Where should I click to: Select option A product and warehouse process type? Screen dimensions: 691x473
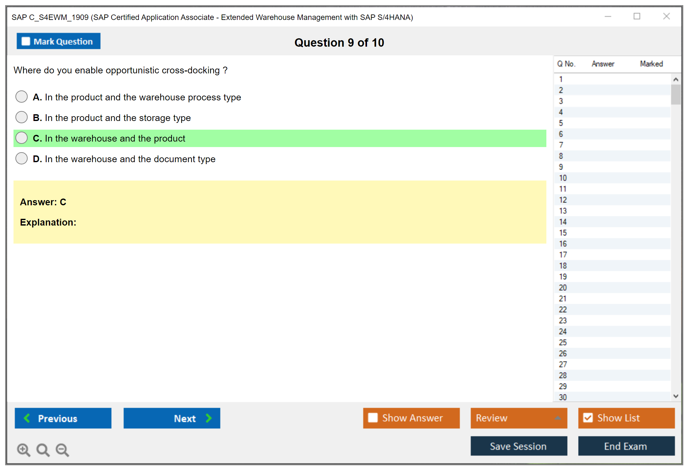pos(22,97)
